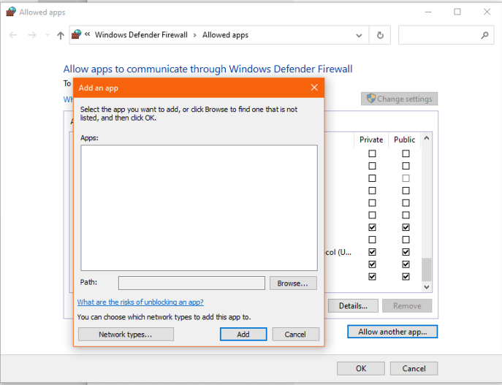Click Browse to locate an app
The width and height of the screenshot is (502, 385).
click(293, 283)
